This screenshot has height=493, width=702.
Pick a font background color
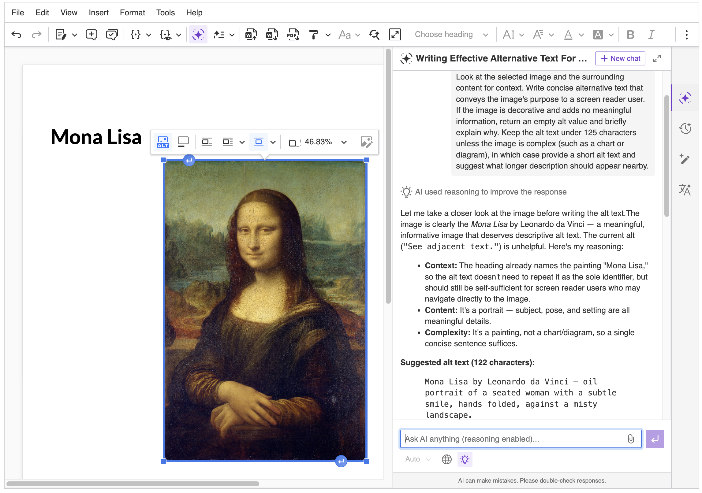coord(598,35)
